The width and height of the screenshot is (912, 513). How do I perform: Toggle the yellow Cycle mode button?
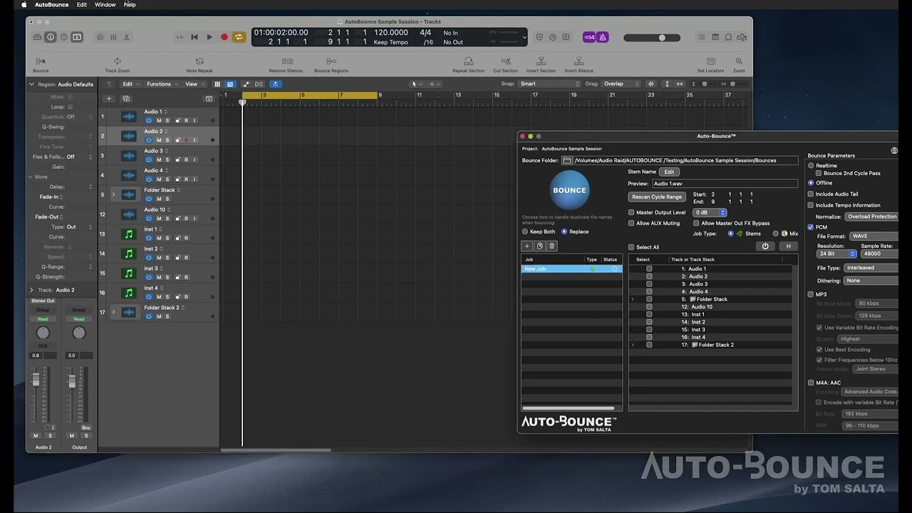pyautogui.click(x=239, y=37)
